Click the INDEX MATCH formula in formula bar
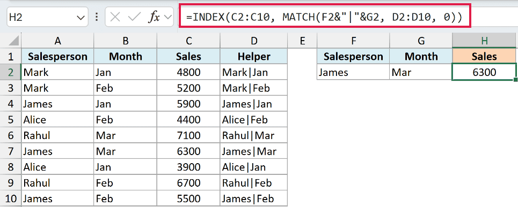The height and width of the screenshot is (207, 518). point(324,18)
